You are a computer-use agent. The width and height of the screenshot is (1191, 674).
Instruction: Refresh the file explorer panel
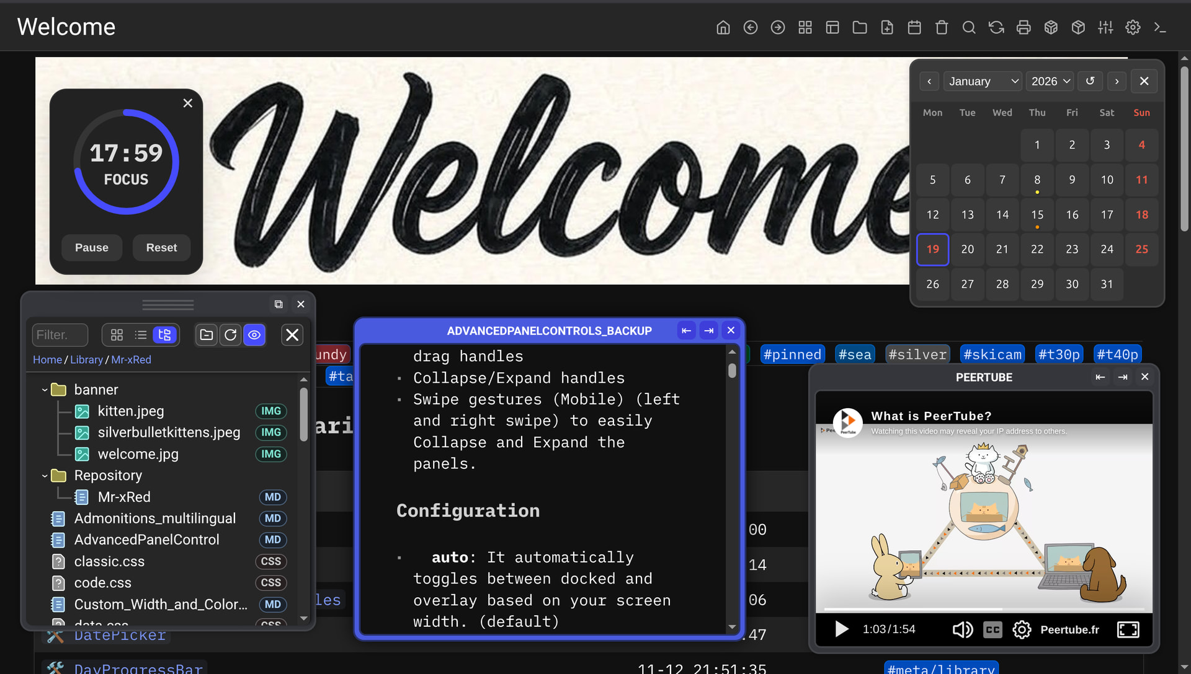tap(230, 335)
